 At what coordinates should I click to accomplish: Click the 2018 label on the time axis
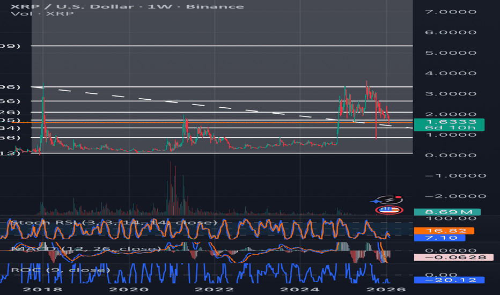coord(34,290)
